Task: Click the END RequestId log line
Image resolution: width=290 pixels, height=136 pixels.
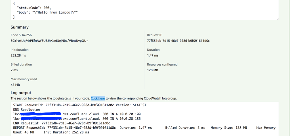Action: (62, 123)
